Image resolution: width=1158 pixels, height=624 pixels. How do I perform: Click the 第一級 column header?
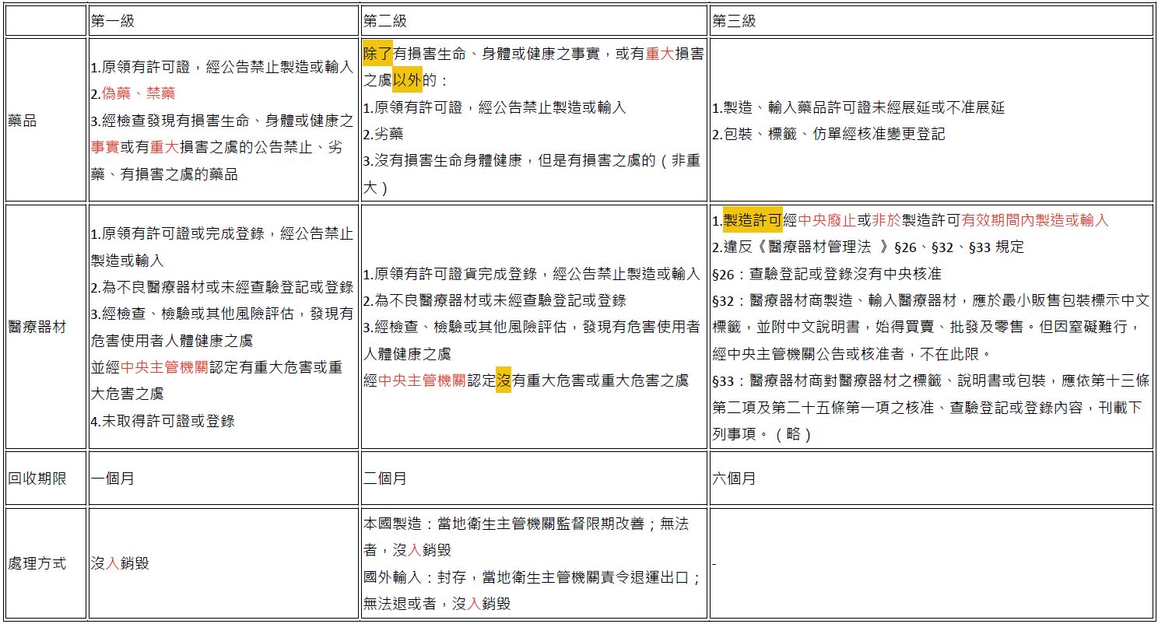point(113,22)
